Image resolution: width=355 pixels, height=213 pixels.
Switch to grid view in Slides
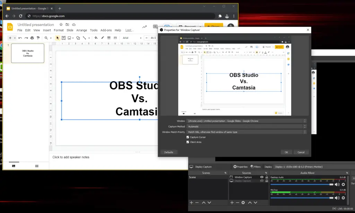click(37, 166)
